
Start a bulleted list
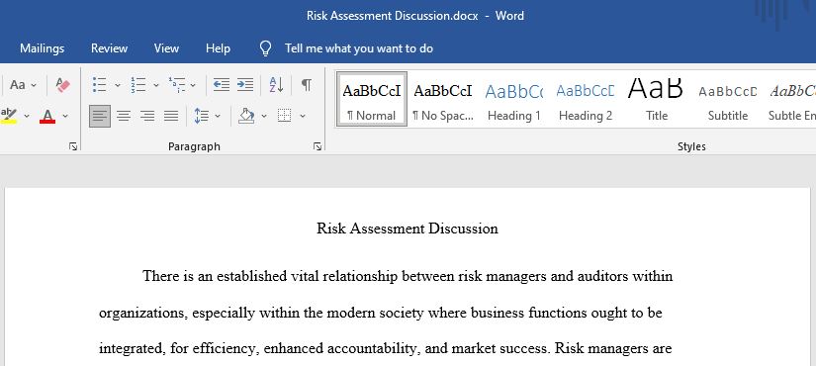(99, 84)
